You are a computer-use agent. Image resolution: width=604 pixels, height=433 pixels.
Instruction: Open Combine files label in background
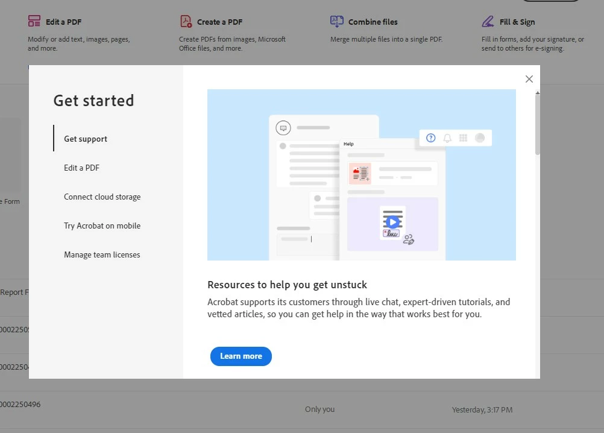(x=373, y=22)
